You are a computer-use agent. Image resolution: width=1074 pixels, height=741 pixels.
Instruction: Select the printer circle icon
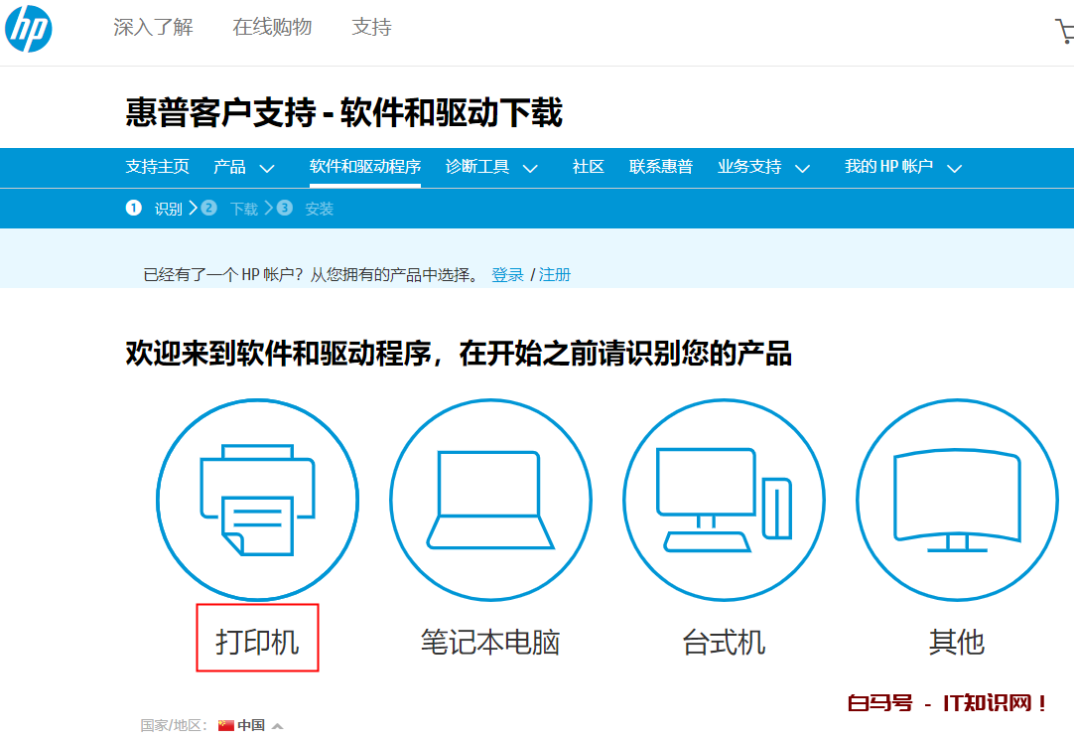(x=257, y=500)
